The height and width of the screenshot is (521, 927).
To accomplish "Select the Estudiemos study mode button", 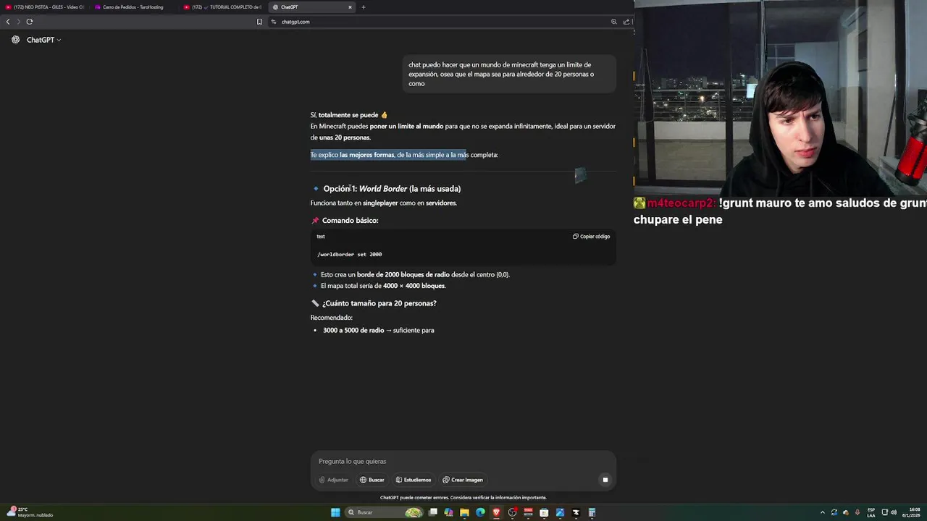I will coord(414,480).
